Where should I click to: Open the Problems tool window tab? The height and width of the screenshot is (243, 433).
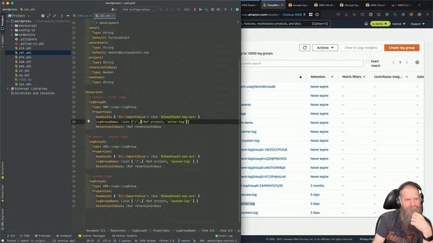43,236
